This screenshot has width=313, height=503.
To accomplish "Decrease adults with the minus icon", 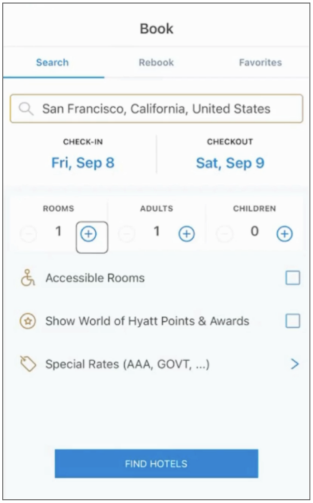I will tap(127, 234).
